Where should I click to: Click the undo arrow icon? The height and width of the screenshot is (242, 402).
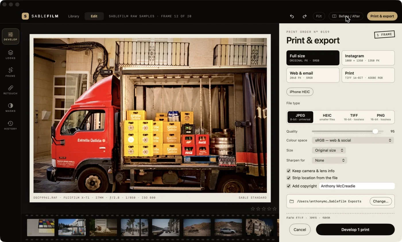pos(292,16)
